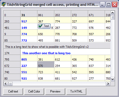Select the cell containing 436
Viewport: 119px width, 97px height.
point(80,58)
